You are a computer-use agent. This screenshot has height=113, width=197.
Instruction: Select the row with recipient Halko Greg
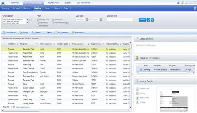(x=65, y=65)
